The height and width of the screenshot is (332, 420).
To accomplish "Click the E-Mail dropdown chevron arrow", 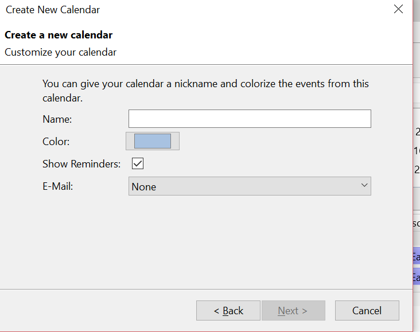I will pyautogui.click(x=364, y=185).
